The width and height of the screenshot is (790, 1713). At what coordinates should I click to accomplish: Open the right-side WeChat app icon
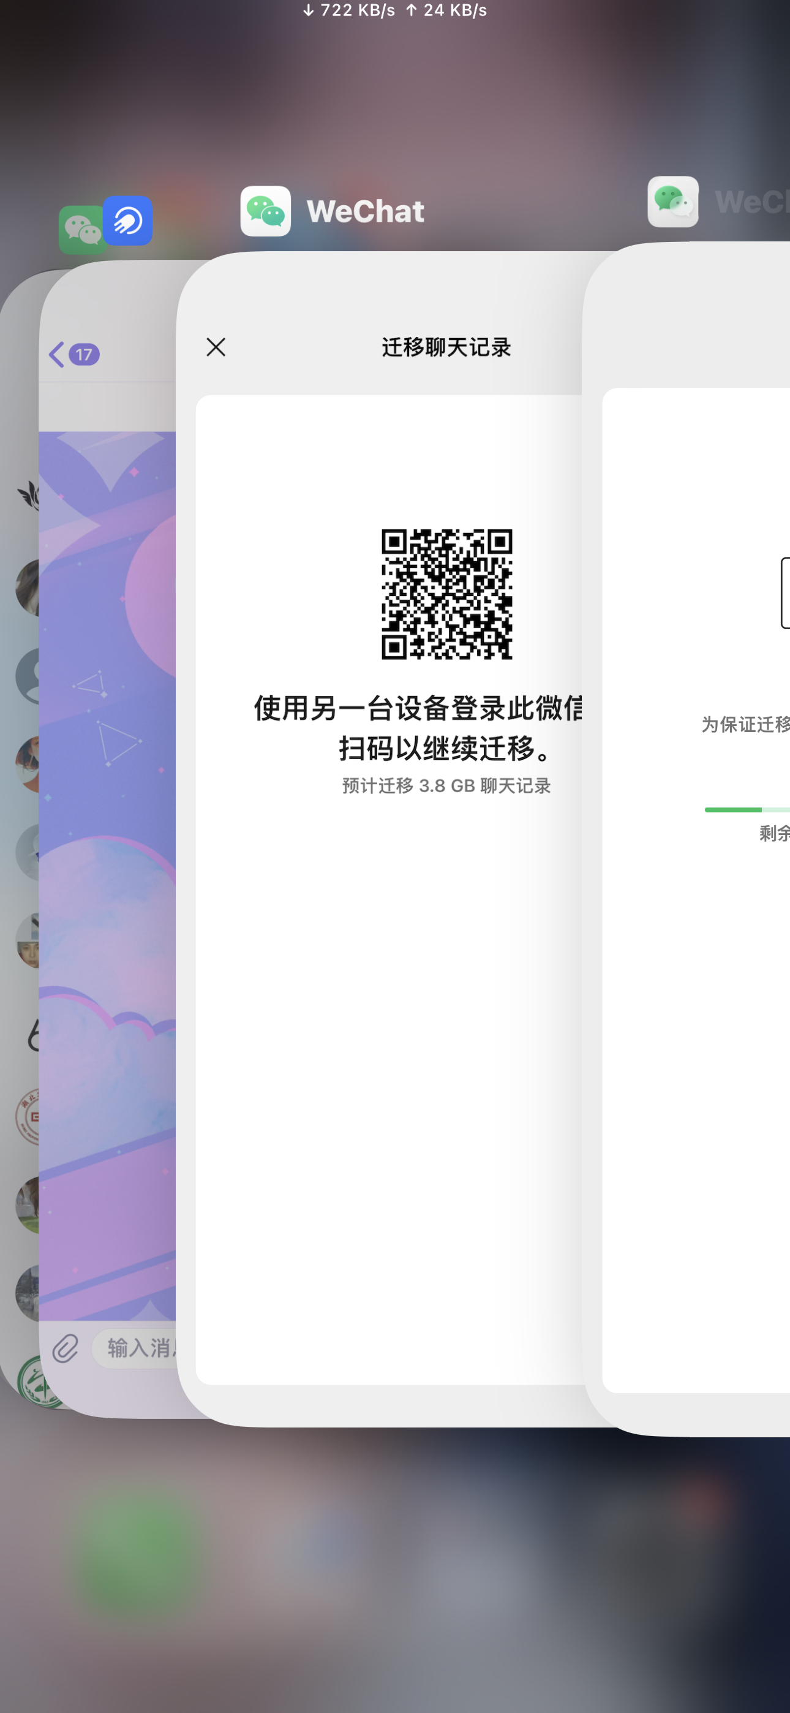pyautogui.click(x=672, y=202)
